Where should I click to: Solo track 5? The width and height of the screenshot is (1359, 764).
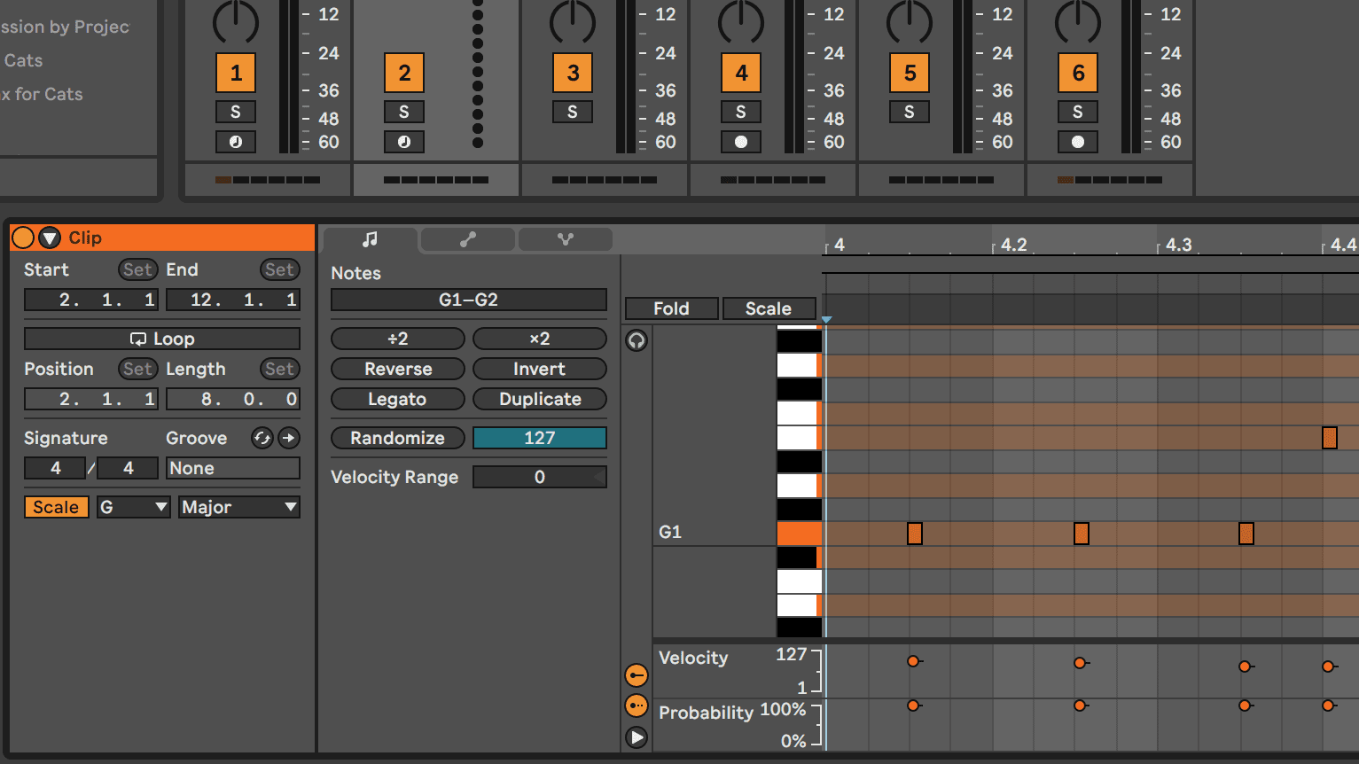[910, 112]
